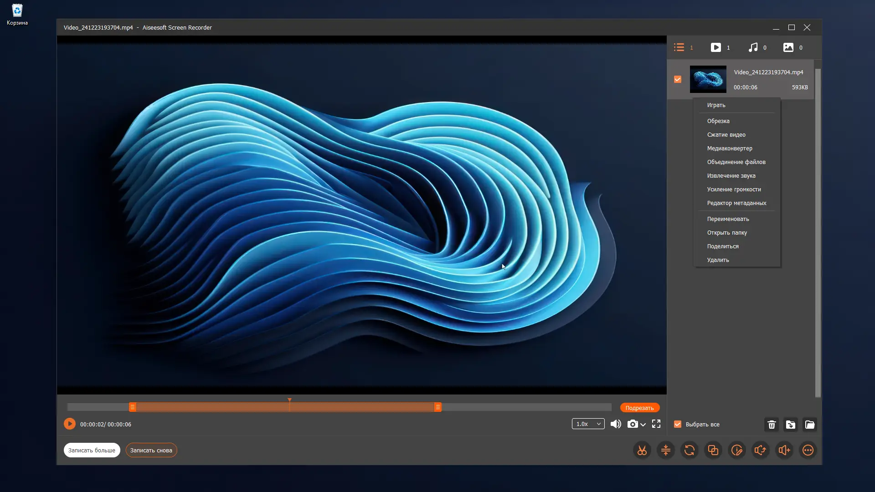Toggle the 'Выбрать все' checkbox

tap(678, 424)
